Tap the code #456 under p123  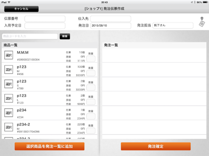tap(20, 74)
